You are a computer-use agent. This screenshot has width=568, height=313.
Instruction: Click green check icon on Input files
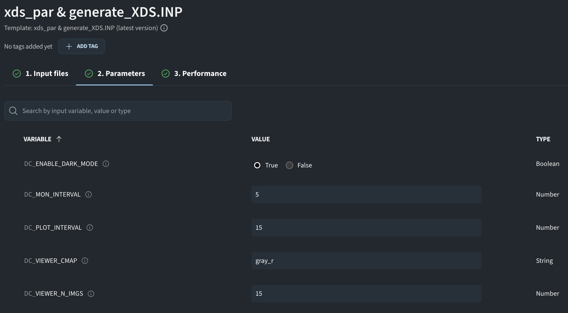pyautogui.click(x=17, y=74)
